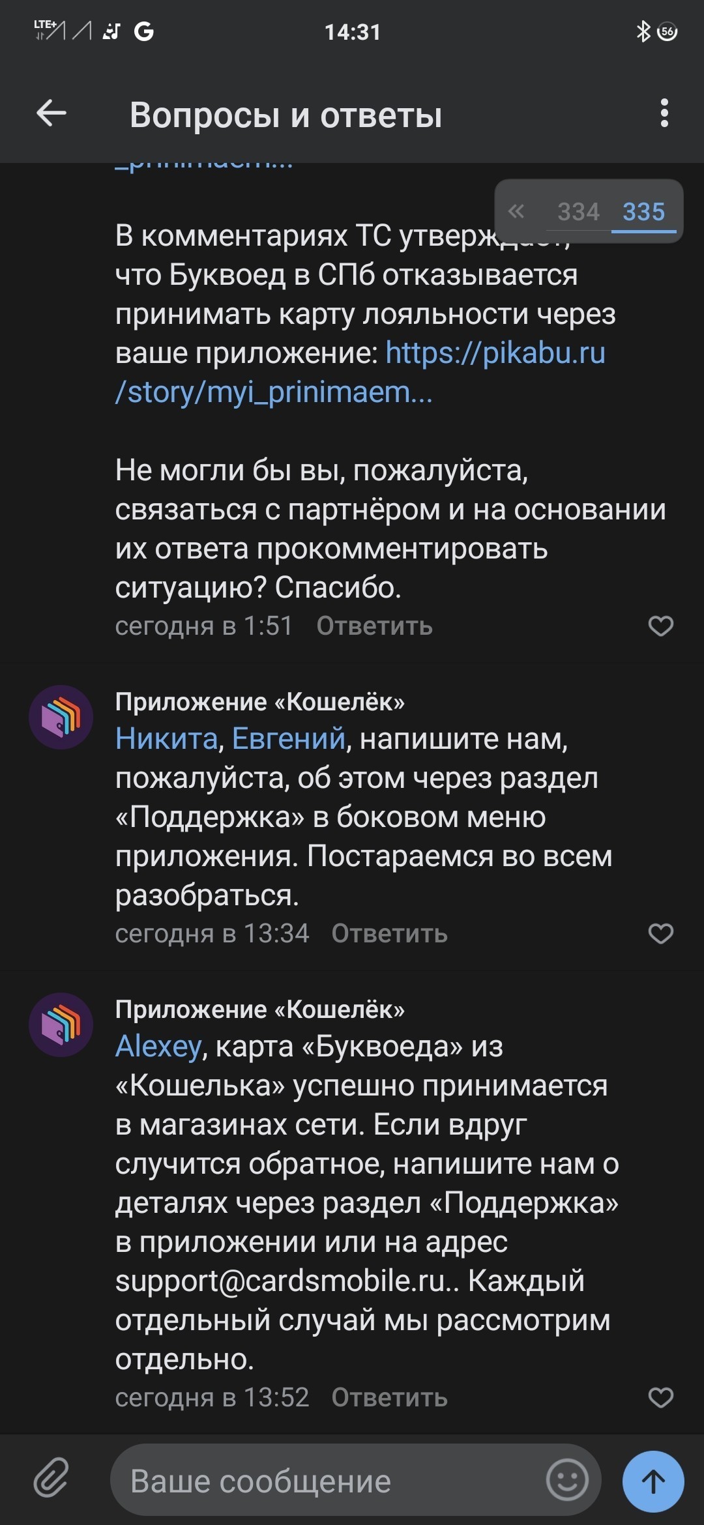Screen dimensions: 704x1525
Task: Tap the back arrow in header
Action: 51,114
